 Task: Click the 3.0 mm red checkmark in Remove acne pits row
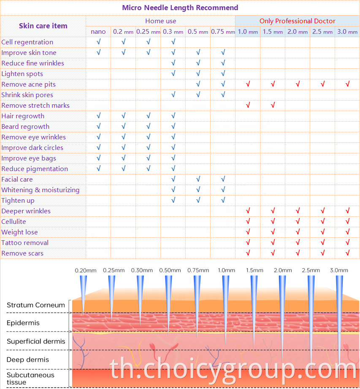347,84
